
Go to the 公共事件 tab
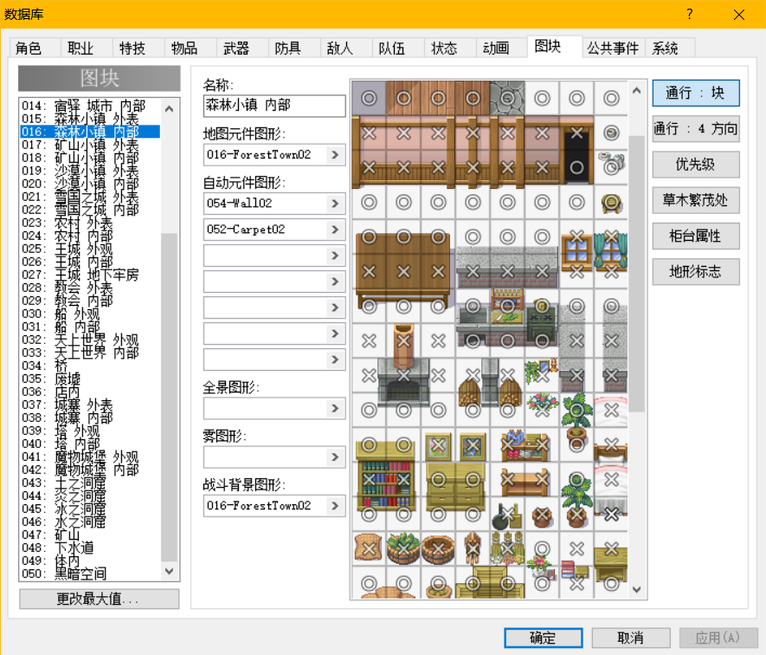[x=613, y=48]
